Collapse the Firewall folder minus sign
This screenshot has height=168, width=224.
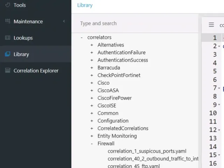[92, 143]
